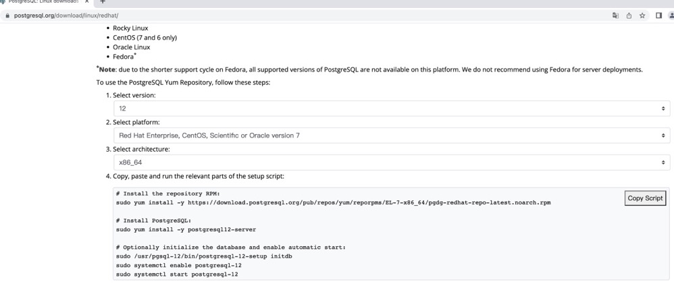Click the 'Rocky Linux' list item
Image resolution: width=674 pixels, height=290 pixels.
coord(130,28)
